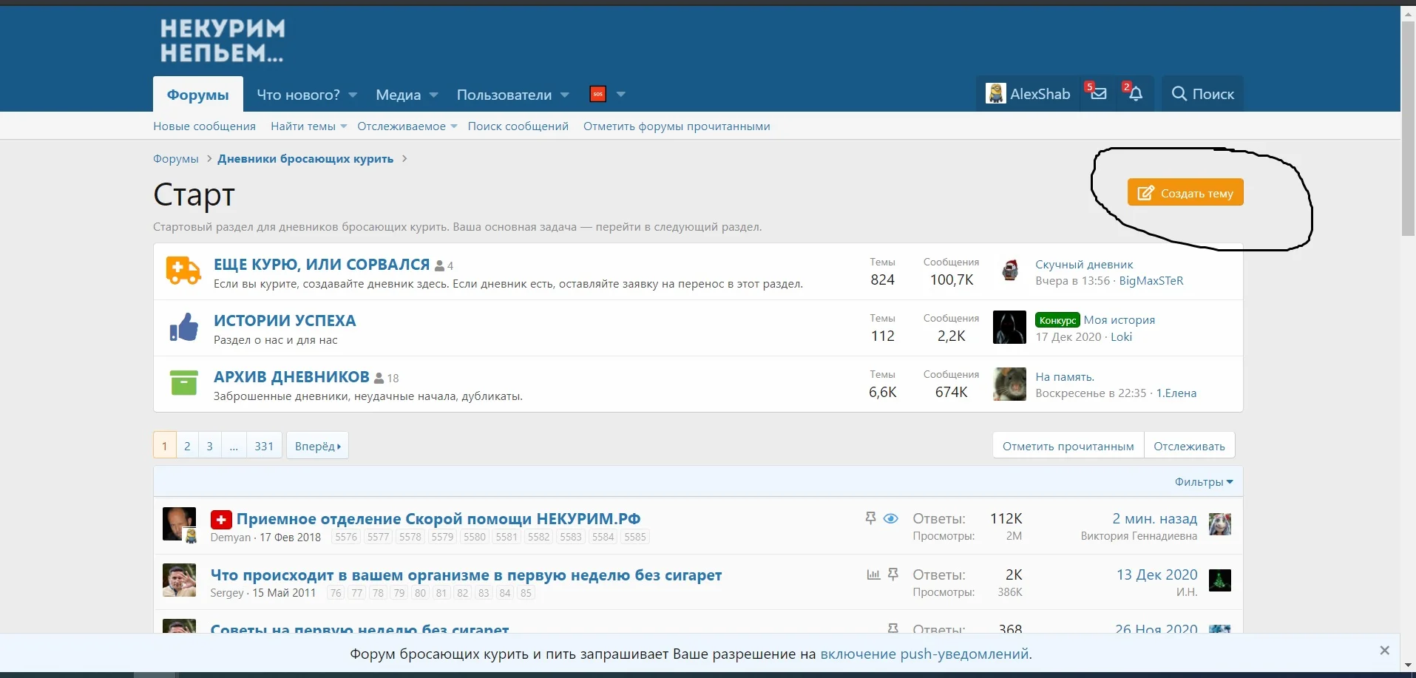Open the inbox envelope messages icon
The image size is (1416, 678).
pos(1099,94)
